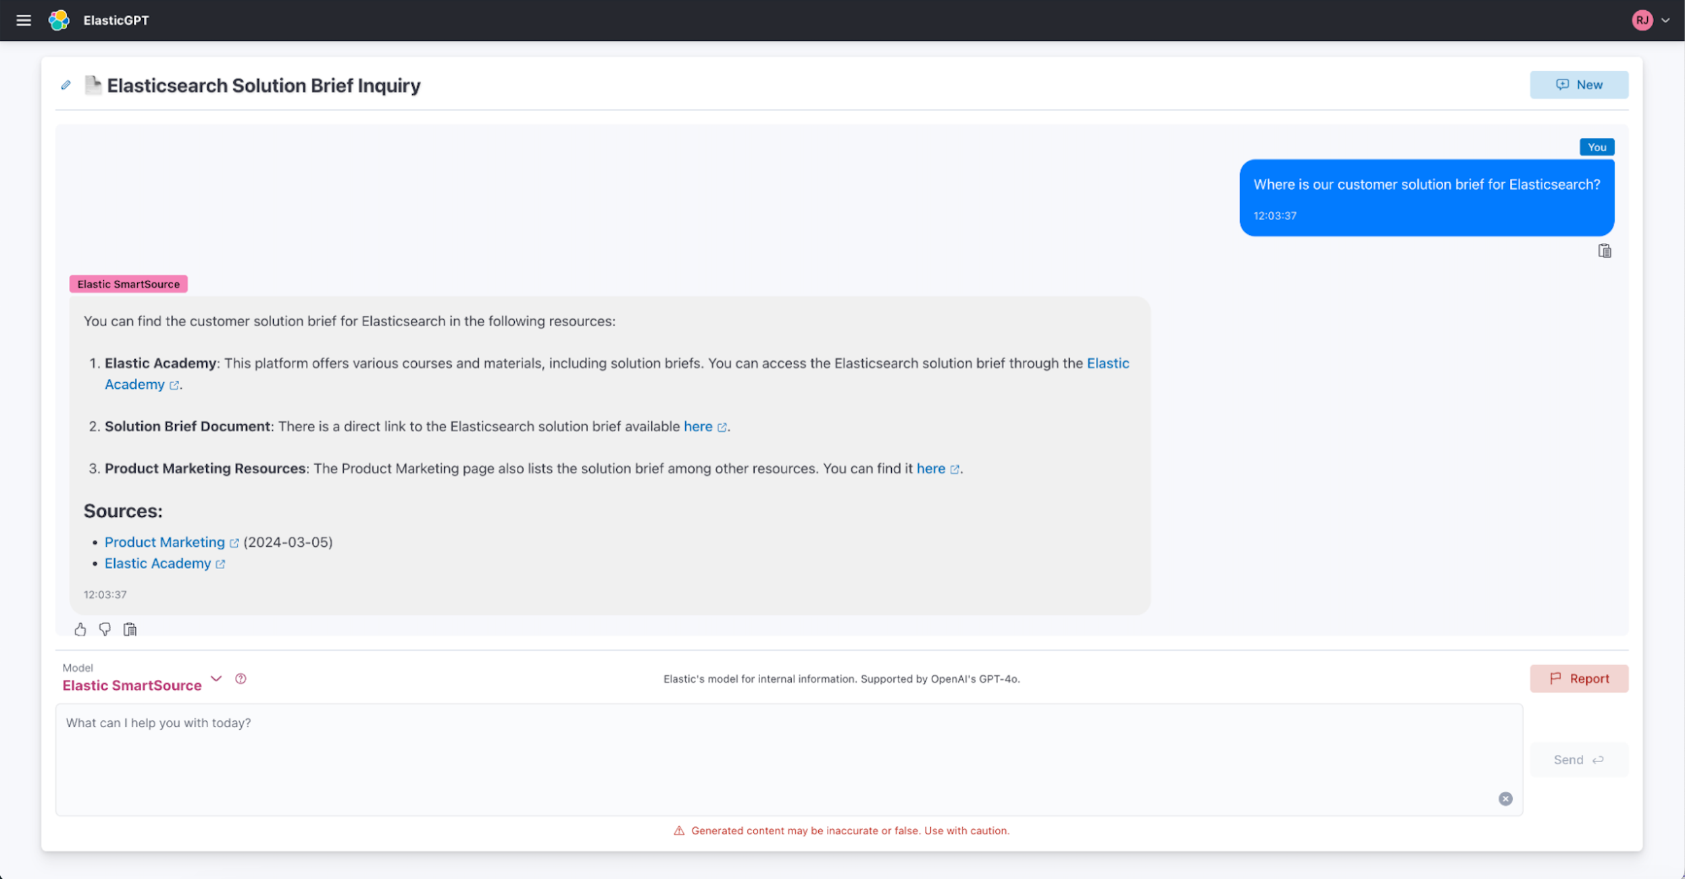Open the Product Marketing source link

(x=165, y=541)
